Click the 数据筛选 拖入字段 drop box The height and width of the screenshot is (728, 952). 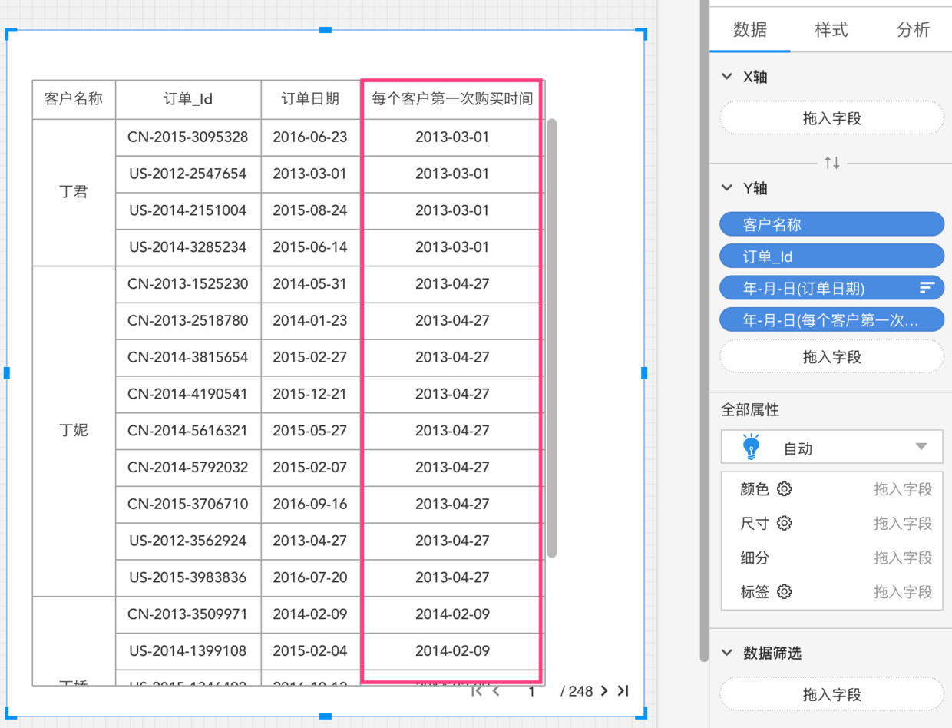831,694
